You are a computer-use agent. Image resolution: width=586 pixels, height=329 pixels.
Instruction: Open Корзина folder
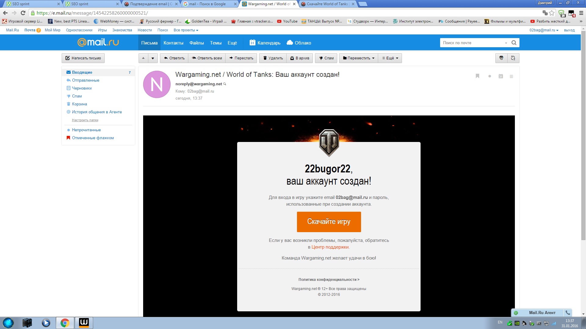pos(79,104)
